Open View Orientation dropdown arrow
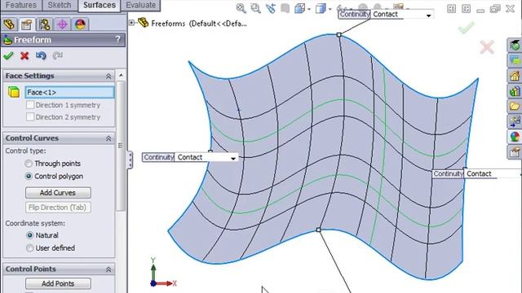Screen dimensions: 522x293 (x=309, y=9)
